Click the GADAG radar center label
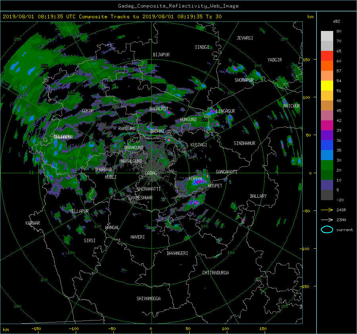The height and width of the screenshot is (334, 357). [x=151, y=173]
